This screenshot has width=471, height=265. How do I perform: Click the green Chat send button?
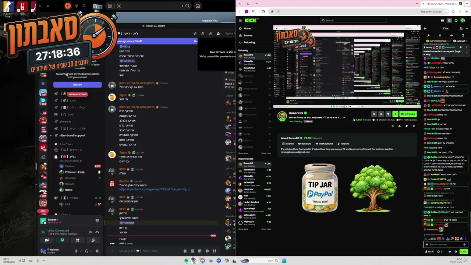pos(463,252)
